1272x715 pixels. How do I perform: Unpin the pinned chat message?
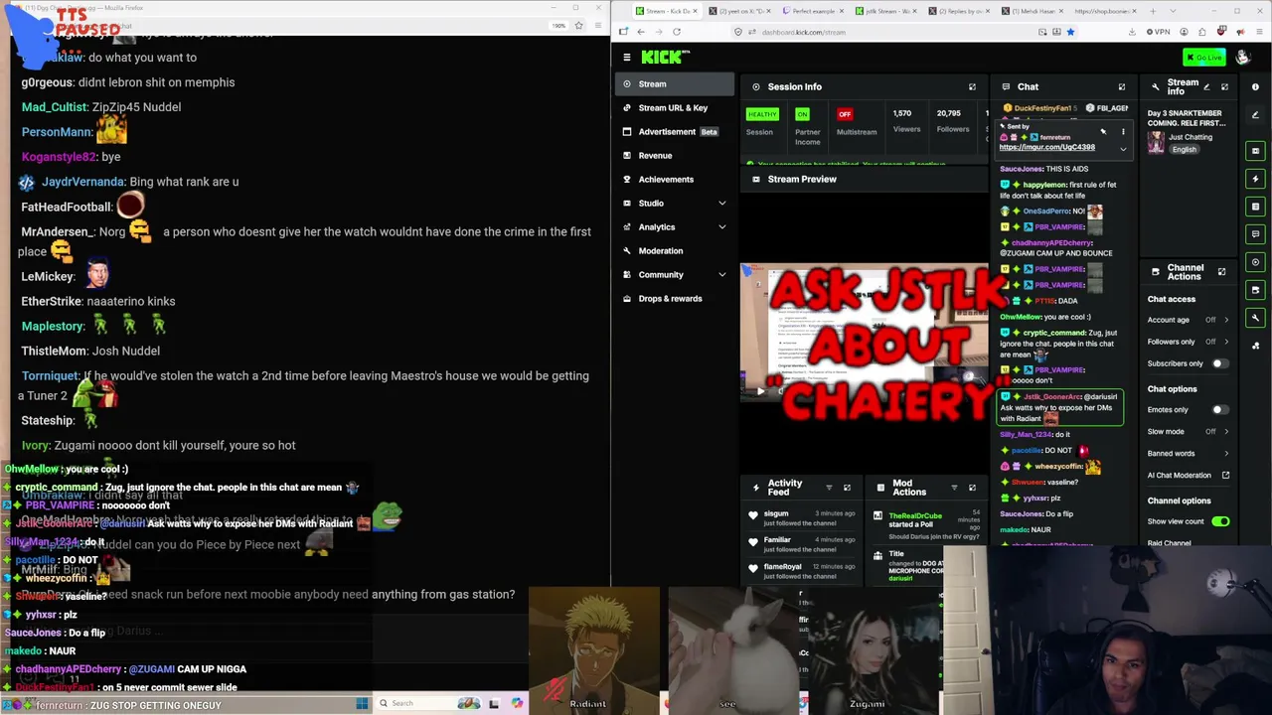click(x=1103, y=131)
